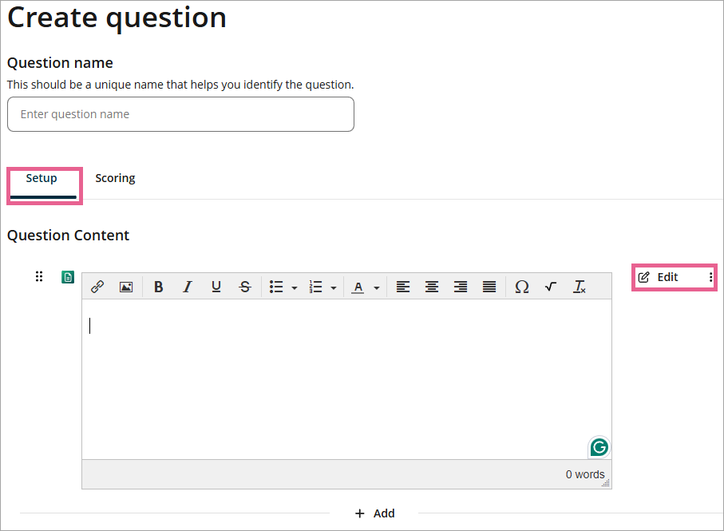Image resolution: width=724 pixels, height=531 pixels.
Task: Insert a special character with Omega icon
Action: 521,287
